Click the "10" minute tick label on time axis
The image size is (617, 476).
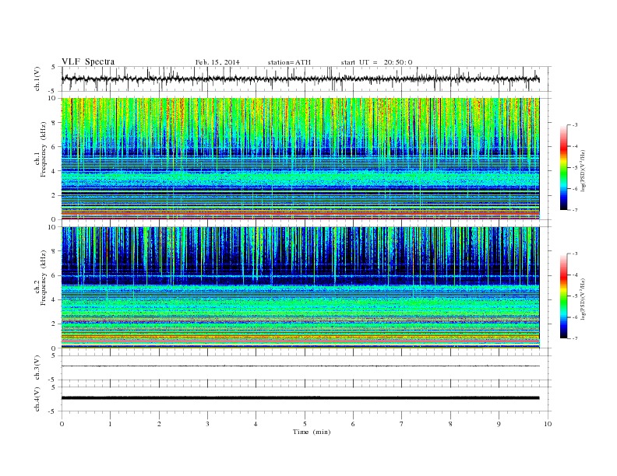548,424
